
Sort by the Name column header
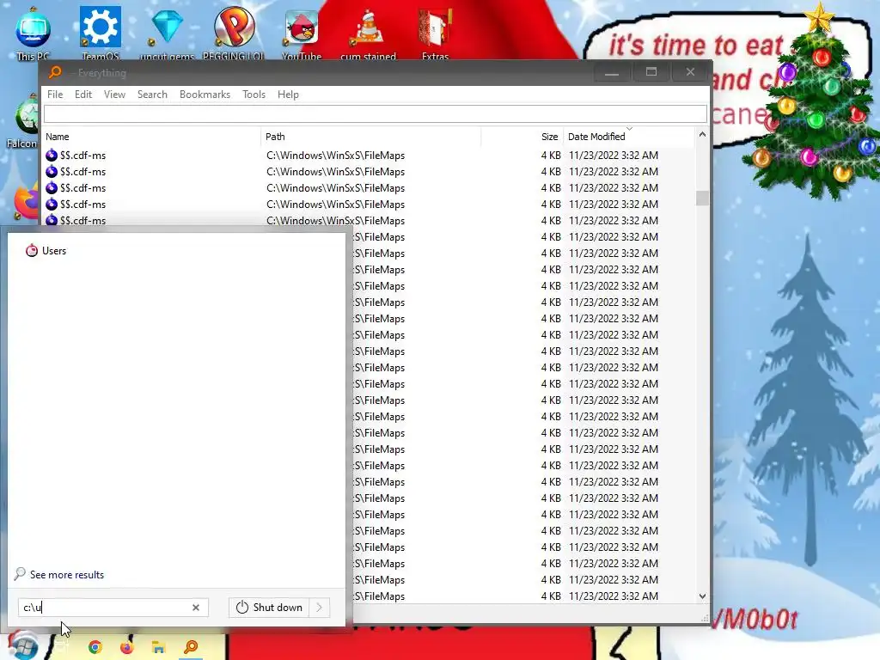(152, 137)
